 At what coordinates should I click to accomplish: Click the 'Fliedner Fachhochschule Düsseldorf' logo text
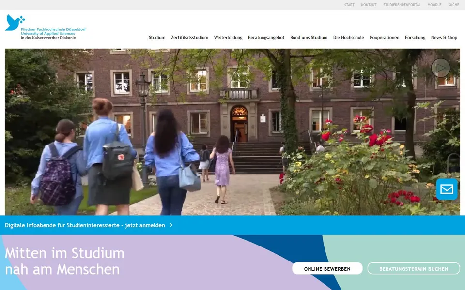(x=53, y=29)
